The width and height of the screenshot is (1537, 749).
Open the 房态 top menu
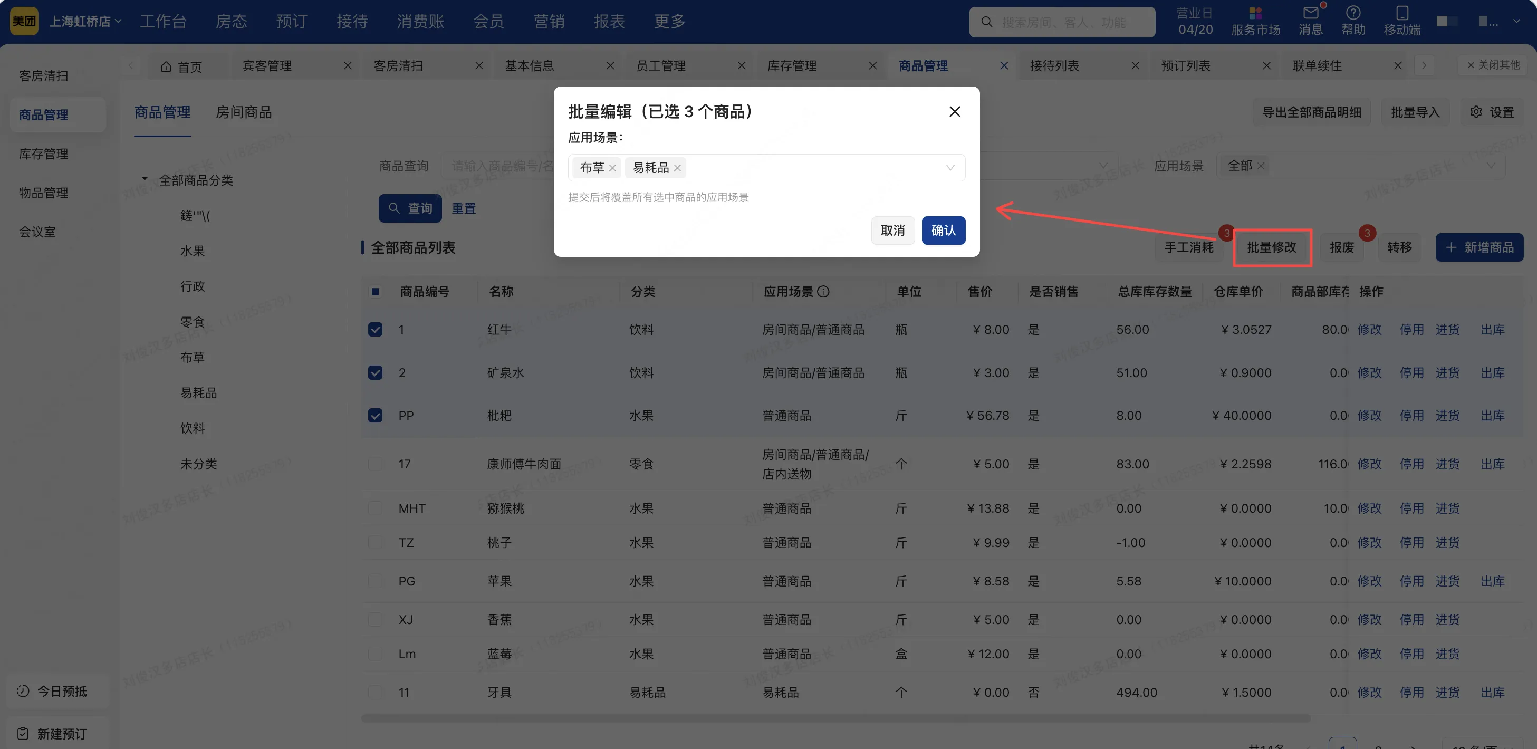[232, 22]
